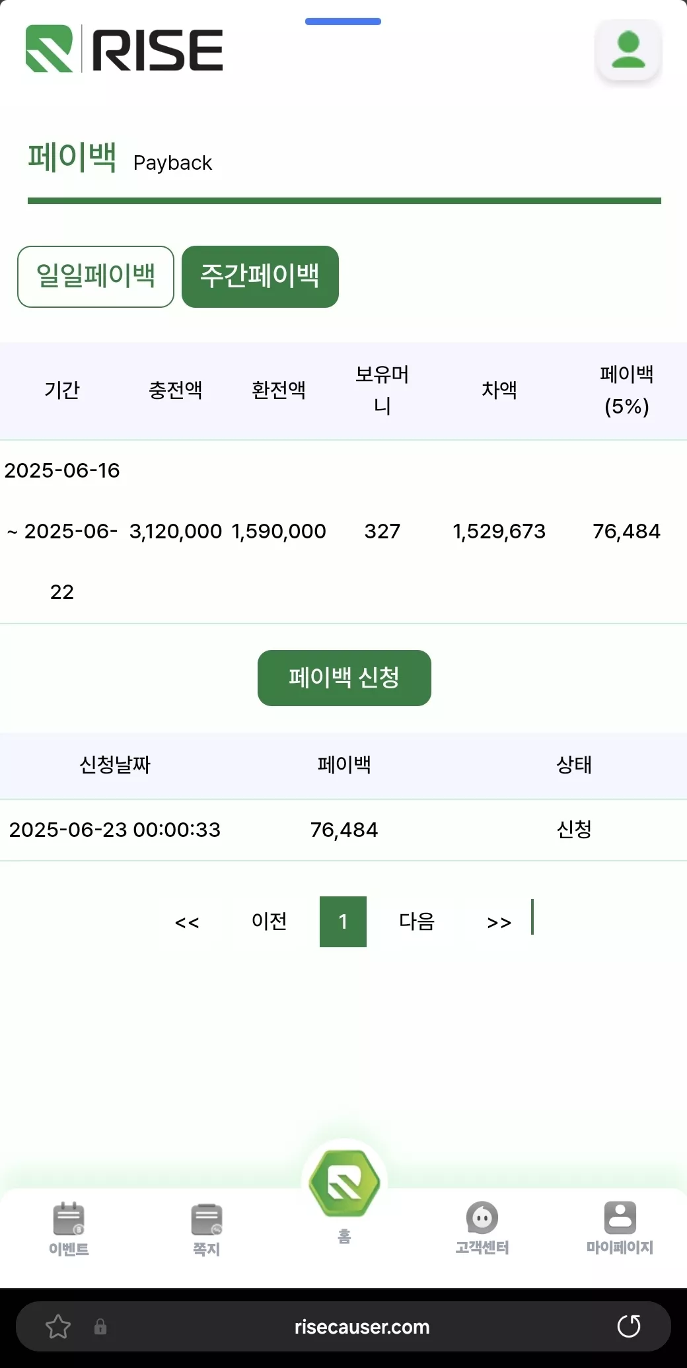This screenshot has width=687, height=1368.
Task: Select page number 1
Action: click(x=343, y=921)
